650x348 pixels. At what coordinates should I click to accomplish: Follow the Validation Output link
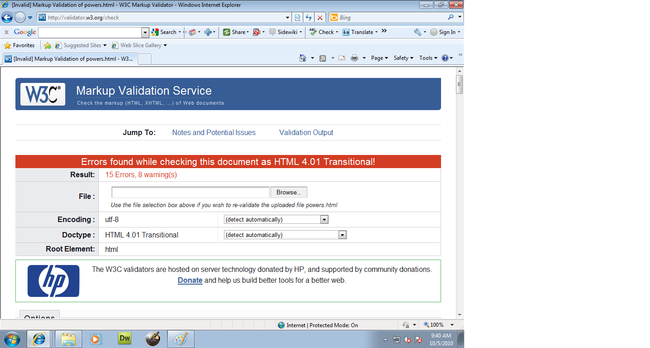click(306, 133)
